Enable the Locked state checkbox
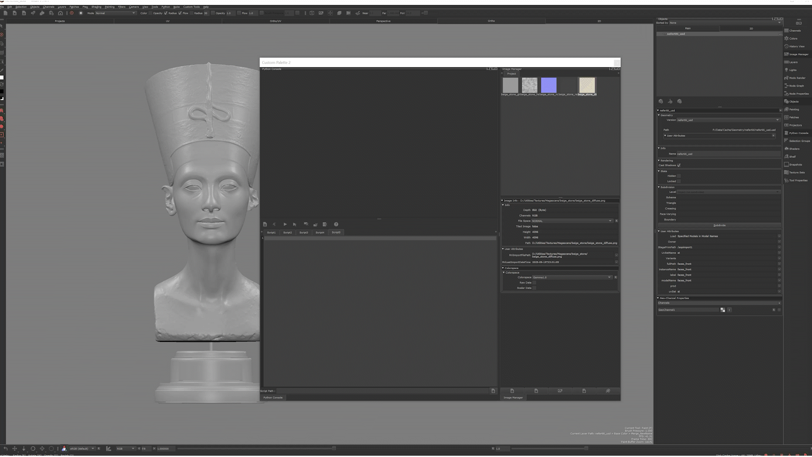812x457 pixels. (x=679, y=182)
